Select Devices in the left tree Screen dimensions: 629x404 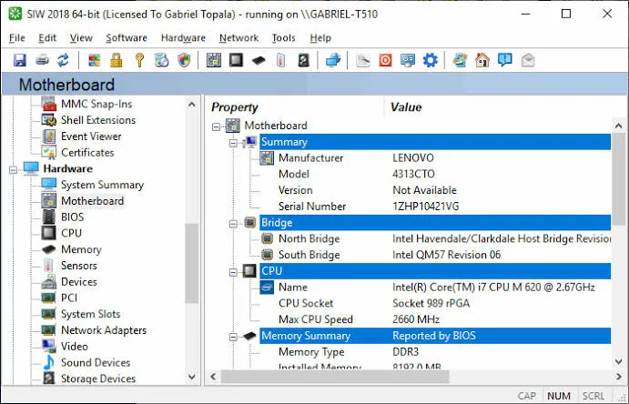pyautogui.click(x=79, y=282)
